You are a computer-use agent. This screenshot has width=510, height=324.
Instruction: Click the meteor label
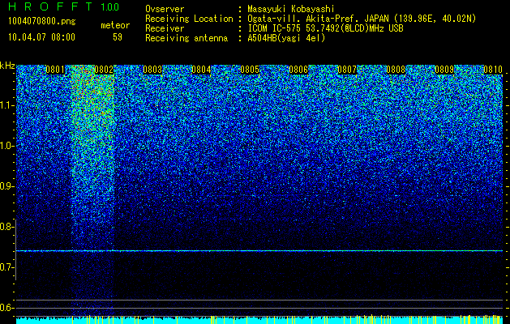pyautogui.click(x=115, y=25)
